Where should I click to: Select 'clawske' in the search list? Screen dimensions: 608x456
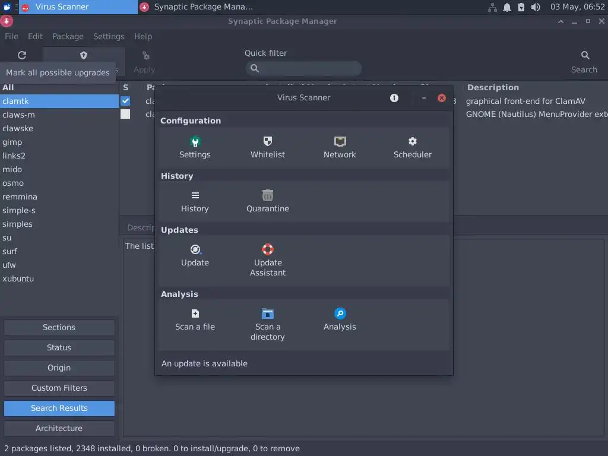[x=59, y=128]
